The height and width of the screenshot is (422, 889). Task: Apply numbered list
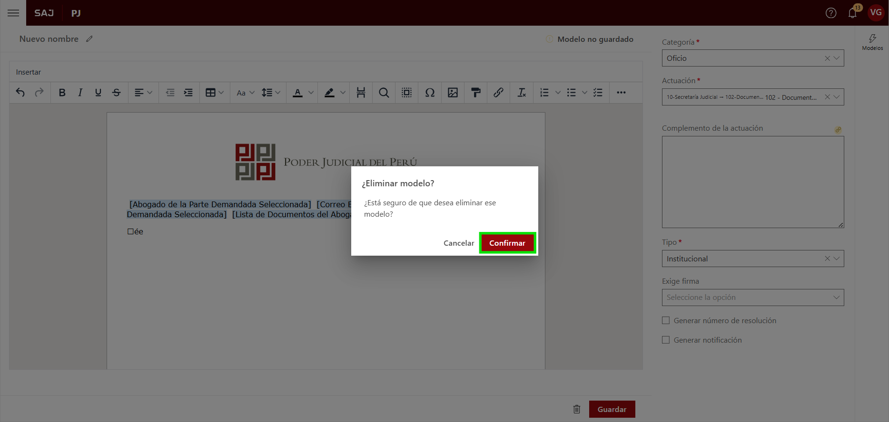(544, 92)
